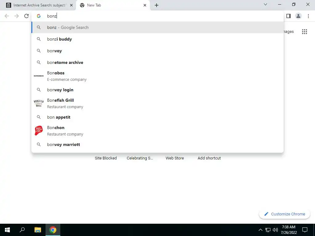Screen dimensions: 315x236
Task: Open the Google apps grid
Action: (305, 32)
